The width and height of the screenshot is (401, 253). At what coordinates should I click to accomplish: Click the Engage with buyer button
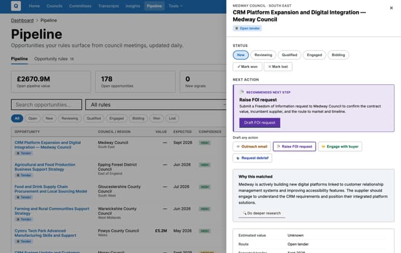340,147
